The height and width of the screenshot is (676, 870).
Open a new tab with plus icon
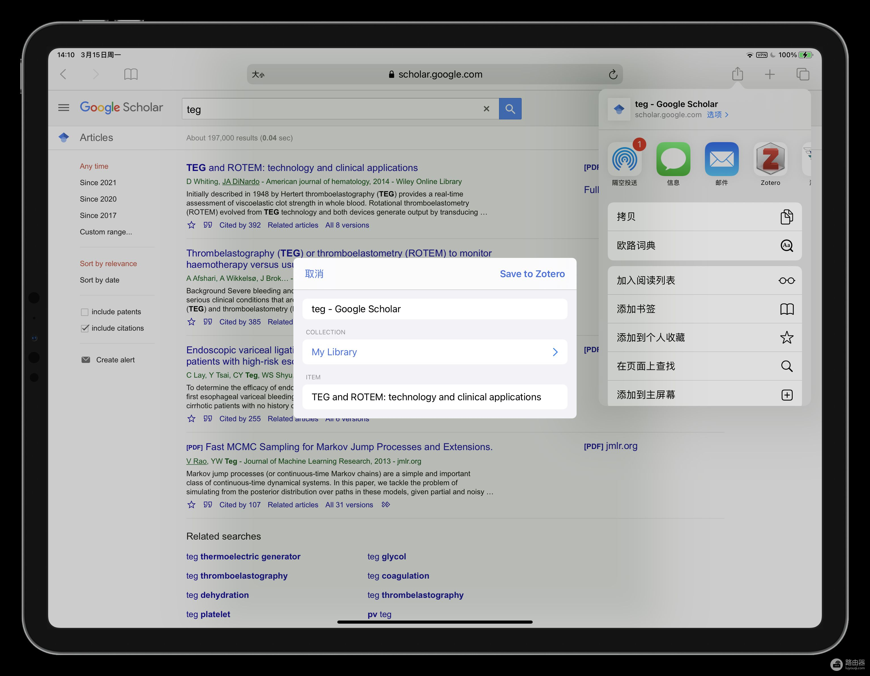[770, 74]
